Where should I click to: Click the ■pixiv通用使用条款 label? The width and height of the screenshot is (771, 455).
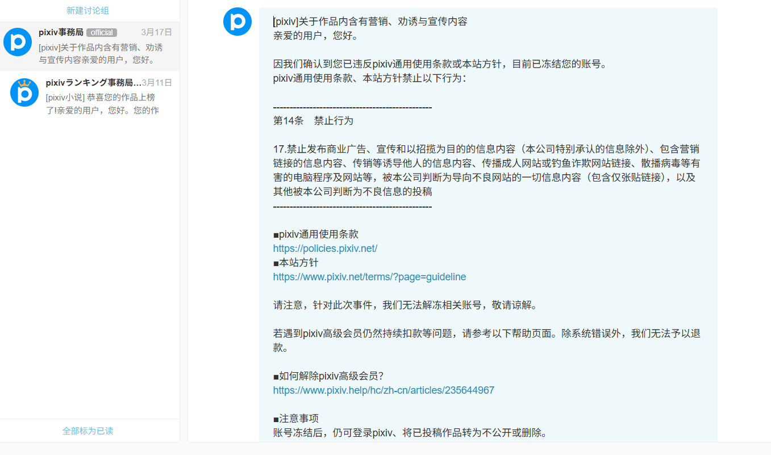click(x=316, y=234)
